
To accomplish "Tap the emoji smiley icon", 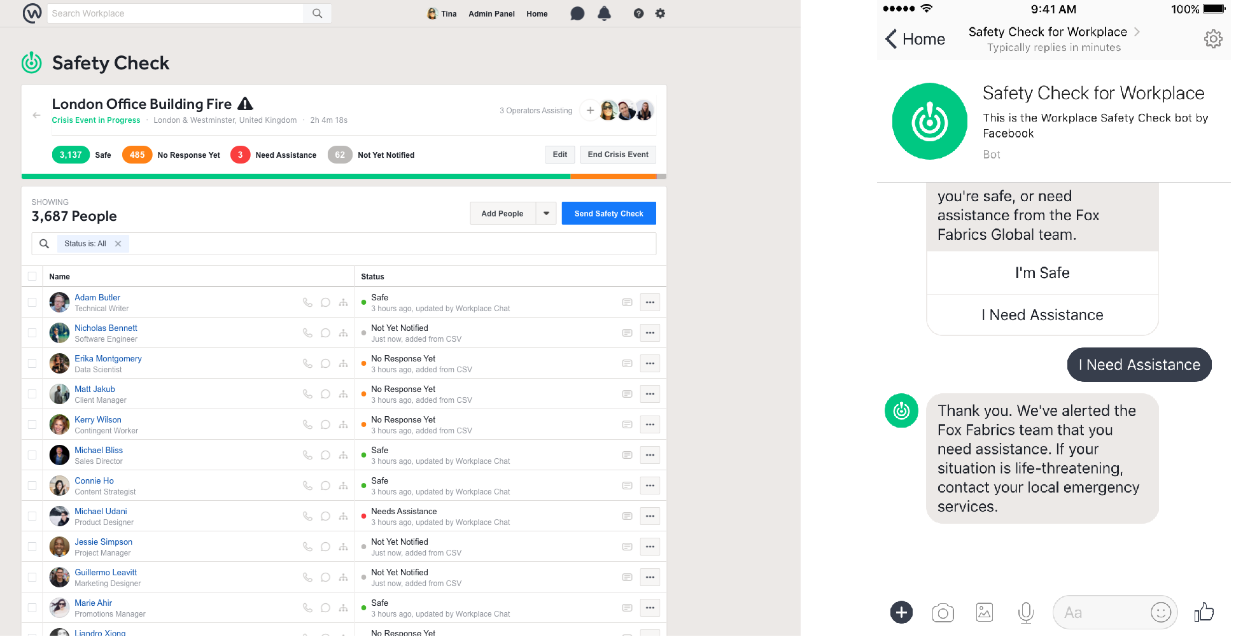I will [1161, 612].
